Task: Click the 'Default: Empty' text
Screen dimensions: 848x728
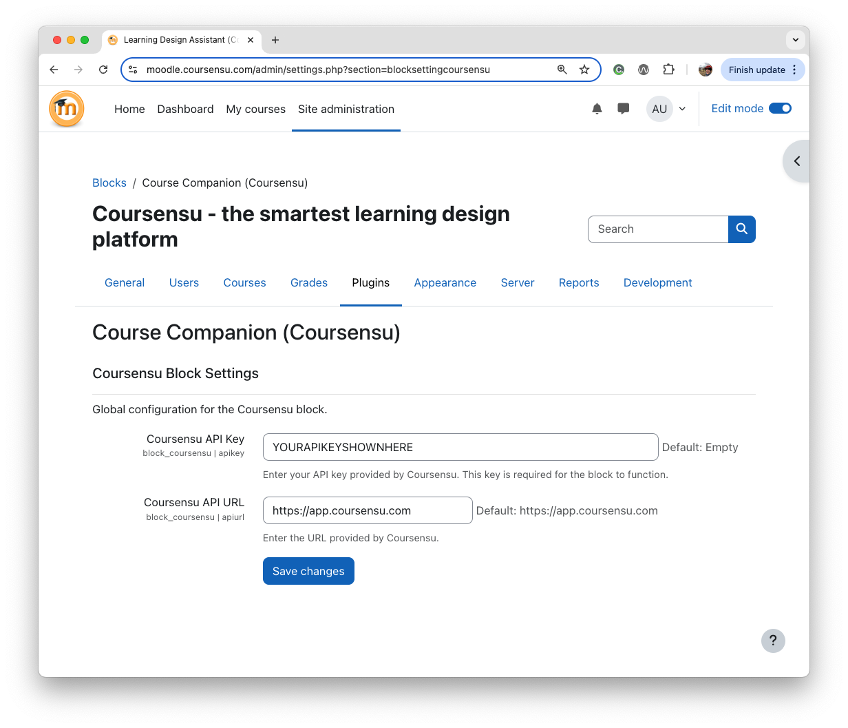Action: (x=700, y=447)
